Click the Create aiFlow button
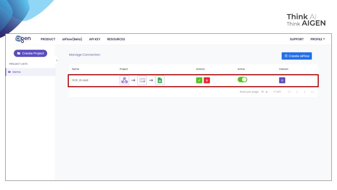 pos(297,56)
